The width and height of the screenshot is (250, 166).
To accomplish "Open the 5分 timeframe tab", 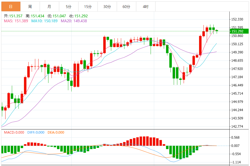I will 69,7.
